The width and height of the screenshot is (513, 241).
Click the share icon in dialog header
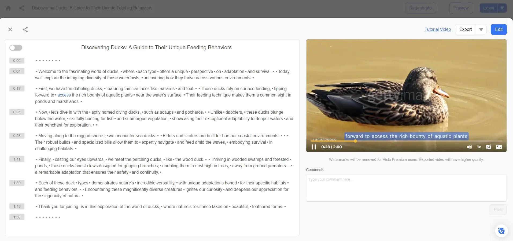coord(25,29)
